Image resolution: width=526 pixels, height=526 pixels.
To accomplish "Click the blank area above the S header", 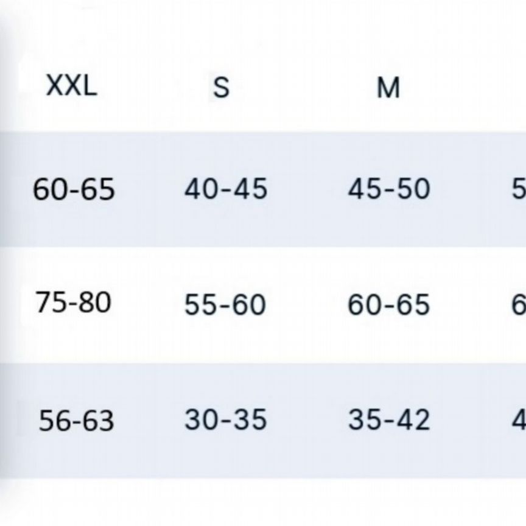I will coord(221,30).
